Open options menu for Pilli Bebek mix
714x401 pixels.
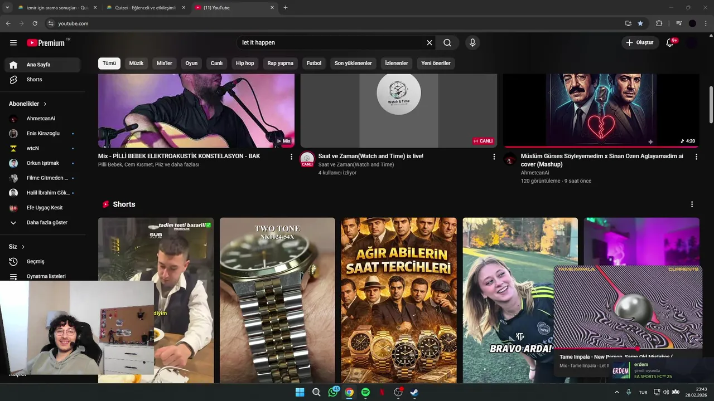(x=291, y=157)
